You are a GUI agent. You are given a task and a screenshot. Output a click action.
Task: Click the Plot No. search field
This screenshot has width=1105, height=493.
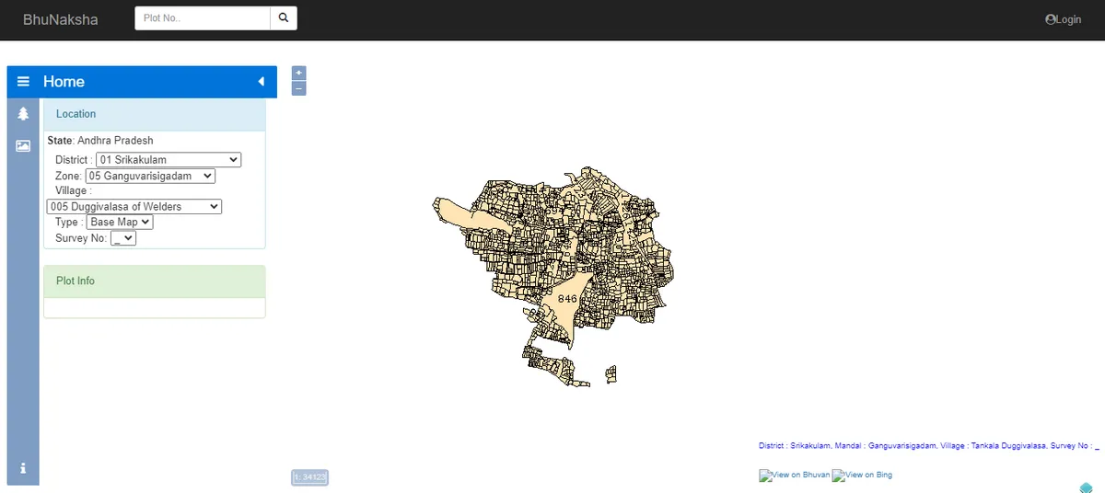point(203,18)
